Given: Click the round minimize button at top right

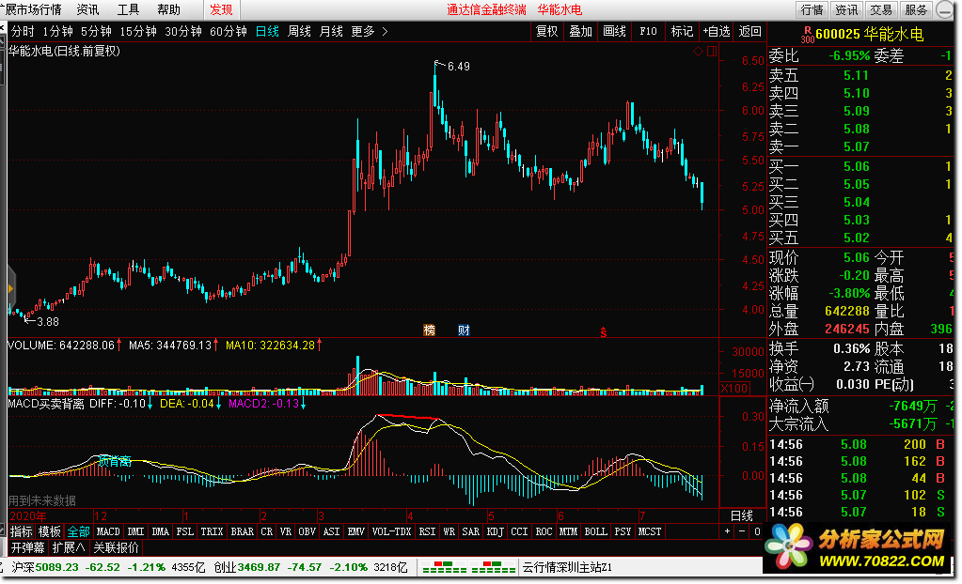Looking at the screenshot, I should coord(943,9).
